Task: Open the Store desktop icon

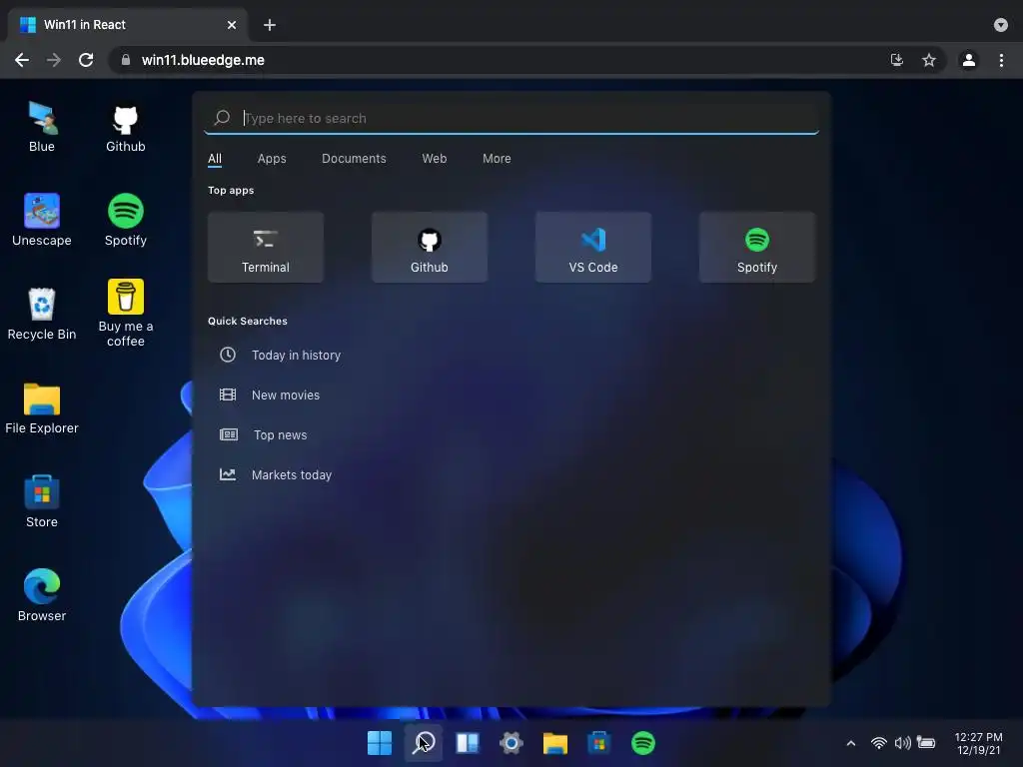Action: [x=42, y=502]
